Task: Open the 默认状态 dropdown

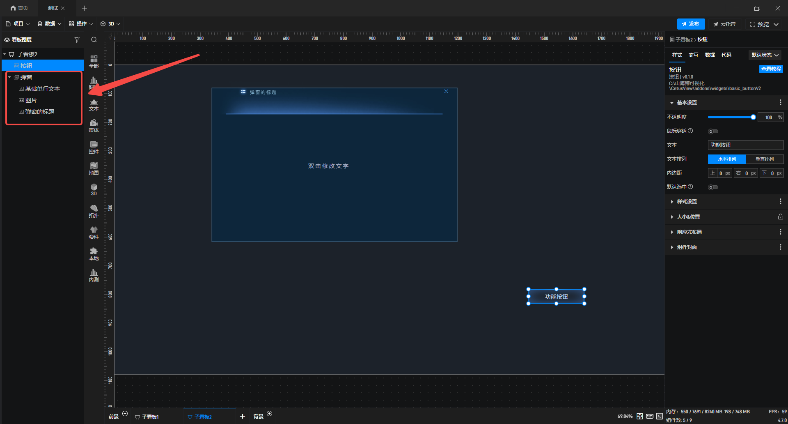Action: 765,55
